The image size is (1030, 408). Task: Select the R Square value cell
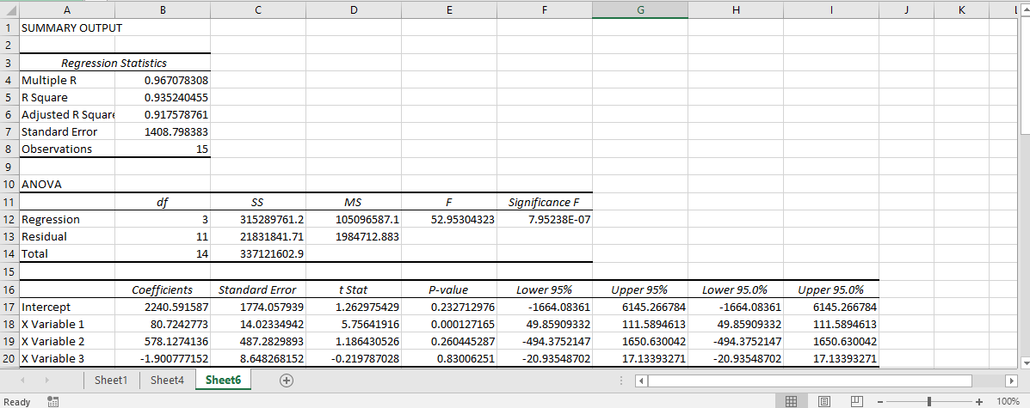click(x=163, y=98)
